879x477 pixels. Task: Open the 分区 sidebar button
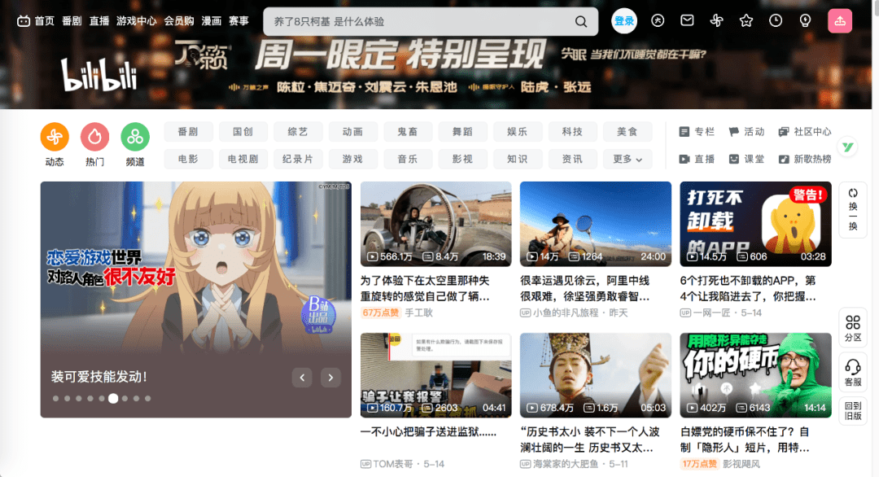(853, 328)
